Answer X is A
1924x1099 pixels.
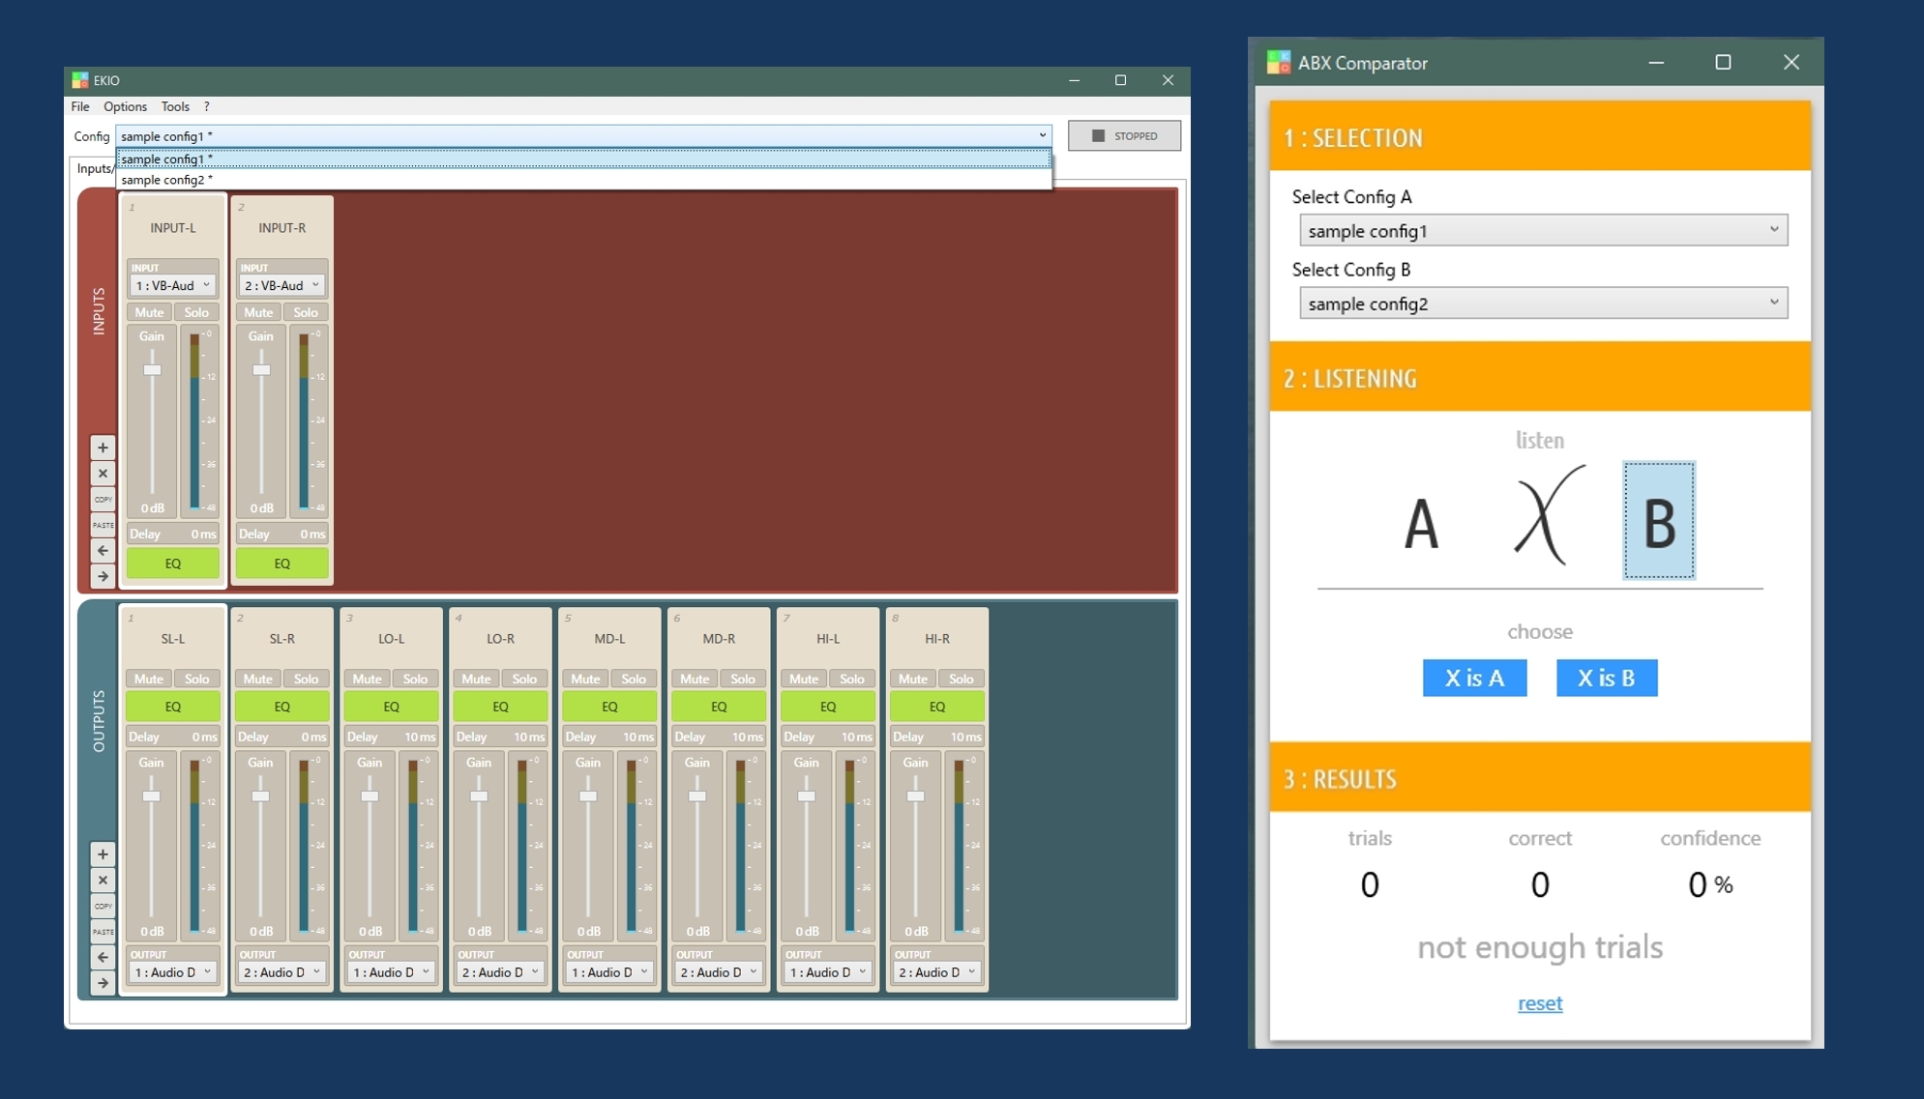pos(1474,678)
